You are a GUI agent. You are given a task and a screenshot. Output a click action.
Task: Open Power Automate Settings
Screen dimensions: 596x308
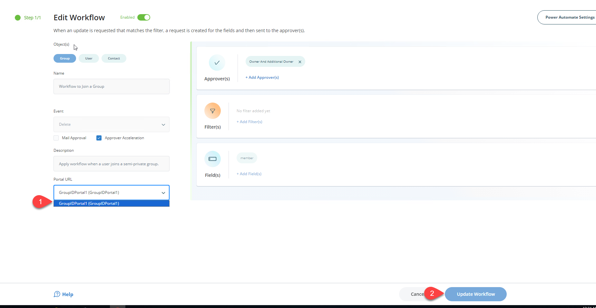(x=569, y=17)
